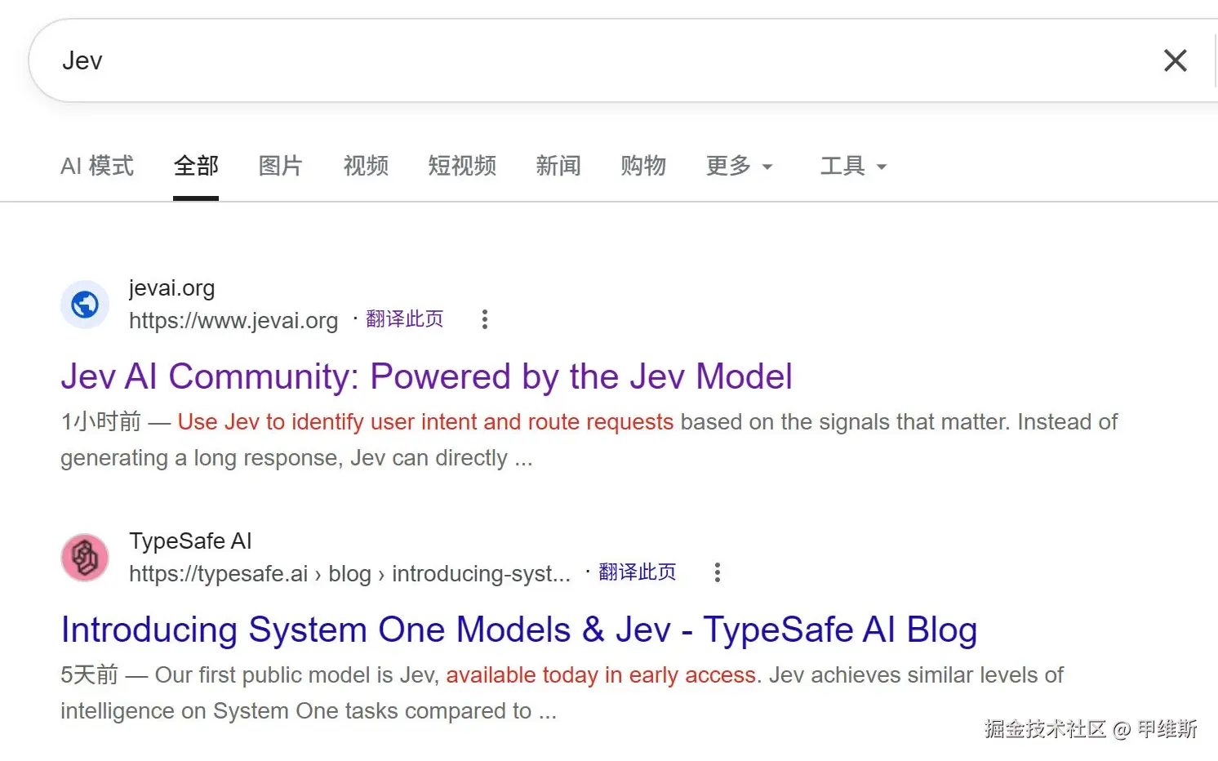Image resolution: width=1218 pixels, height=761 pixels.
Task: Switch to the 图片 tab
Action: [281, 166]
